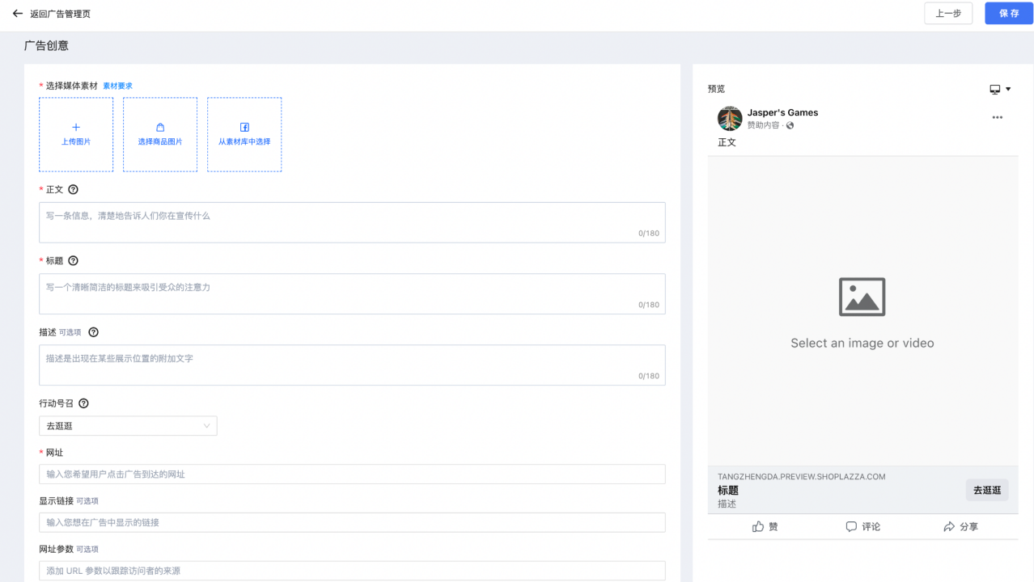Open the 素材要求 material requirements link

click(117, 86)
